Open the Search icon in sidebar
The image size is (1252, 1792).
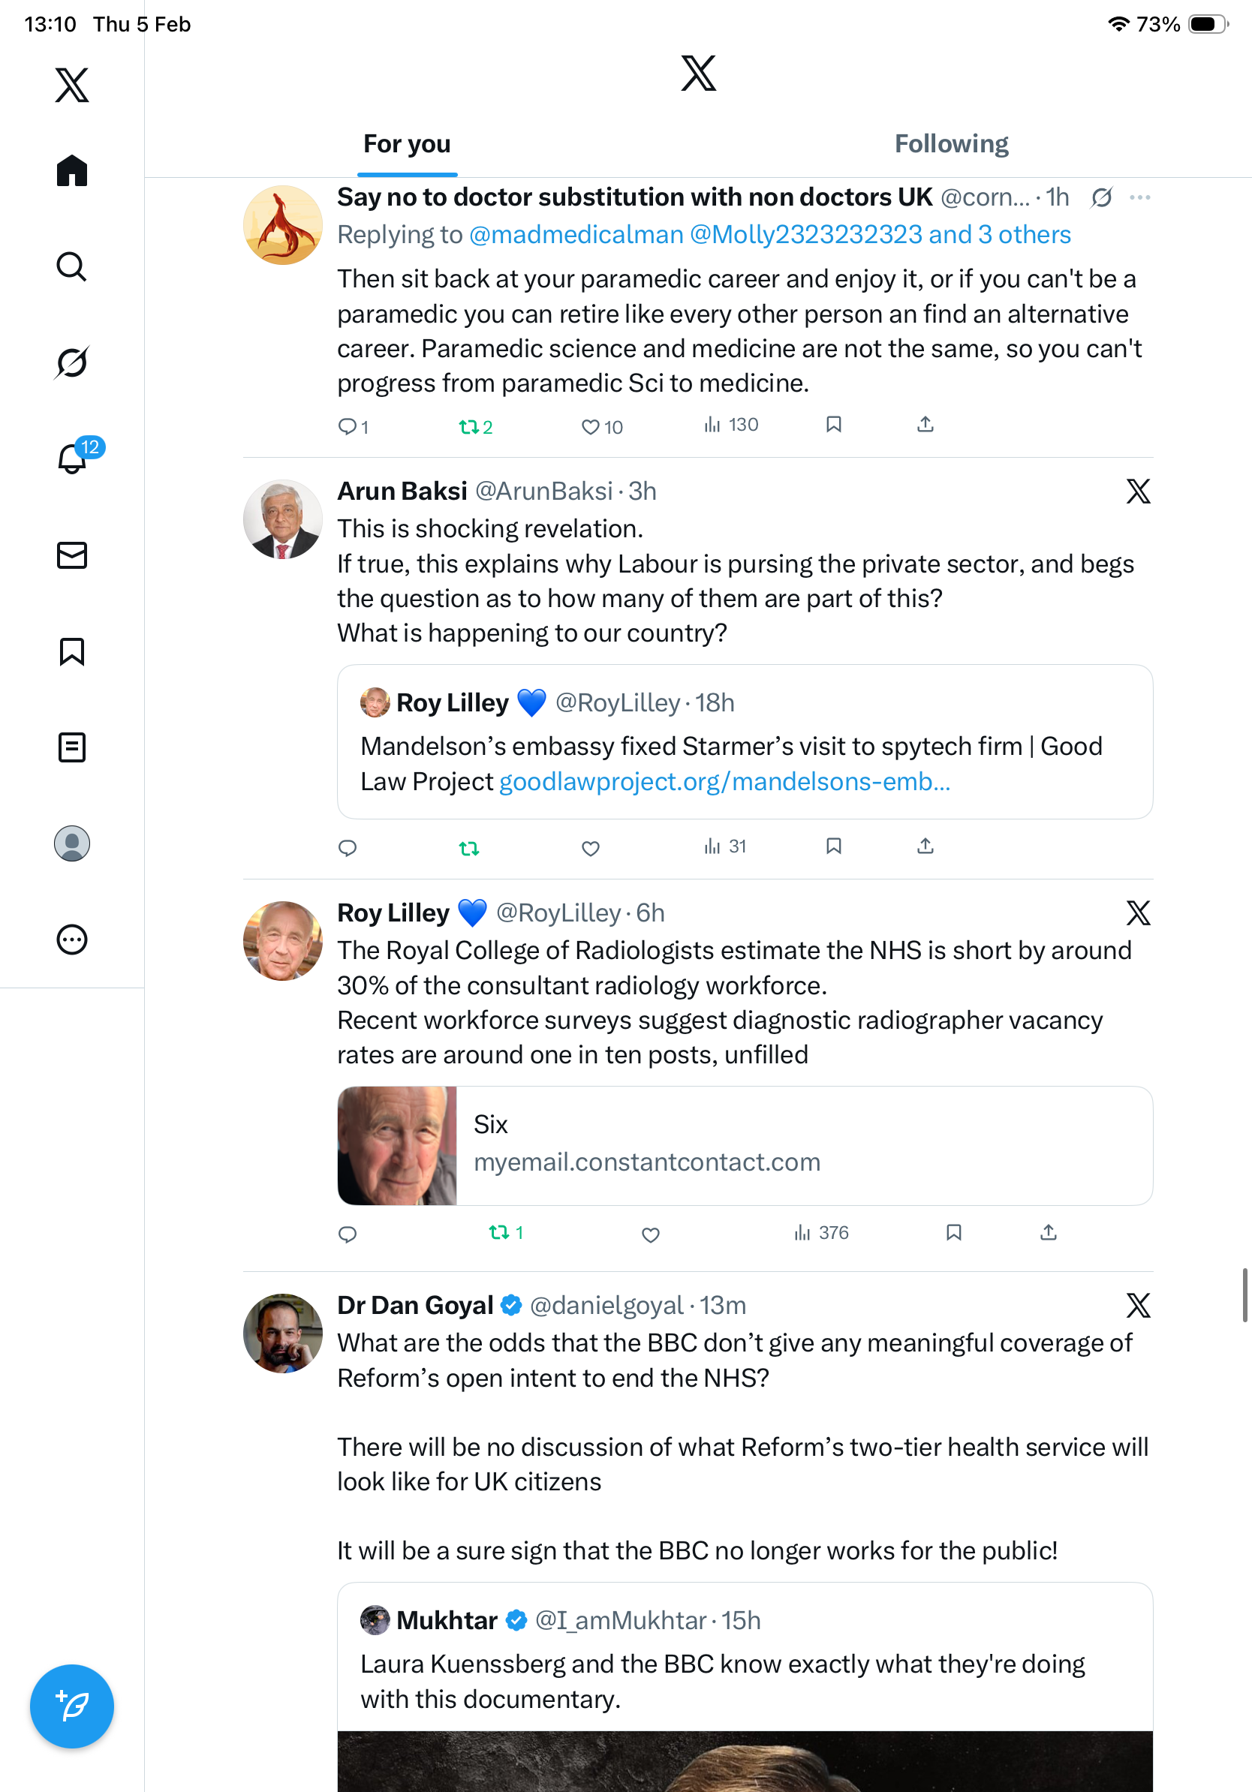(x=72, y=266)
